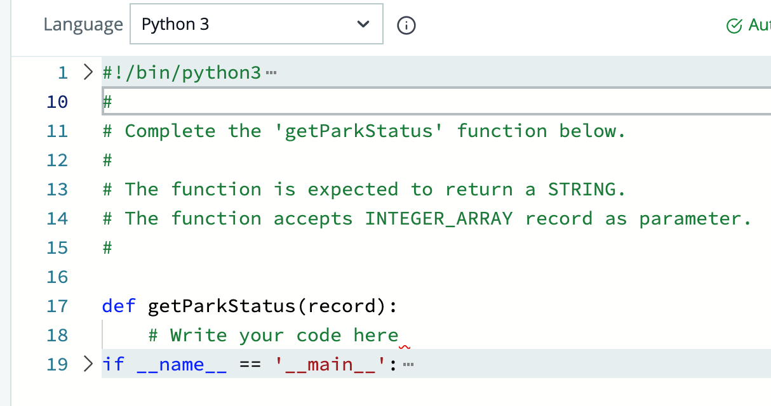
Task: Click line number 10 in the gutter
Action: (x=57, y=101)
